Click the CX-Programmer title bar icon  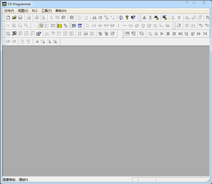pyautogui.click(x=4, y=4)
